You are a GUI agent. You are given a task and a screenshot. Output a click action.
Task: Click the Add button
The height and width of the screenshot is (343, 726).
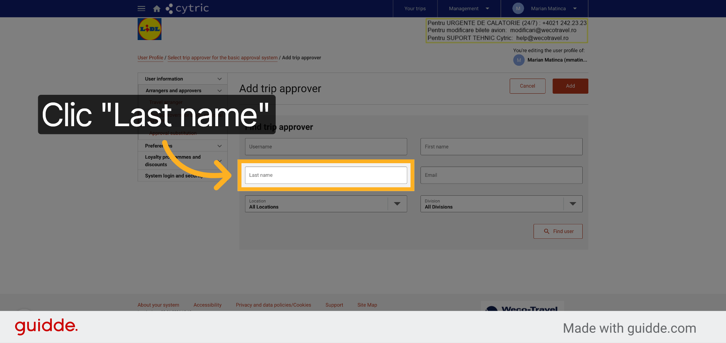(x=570, y=86)
